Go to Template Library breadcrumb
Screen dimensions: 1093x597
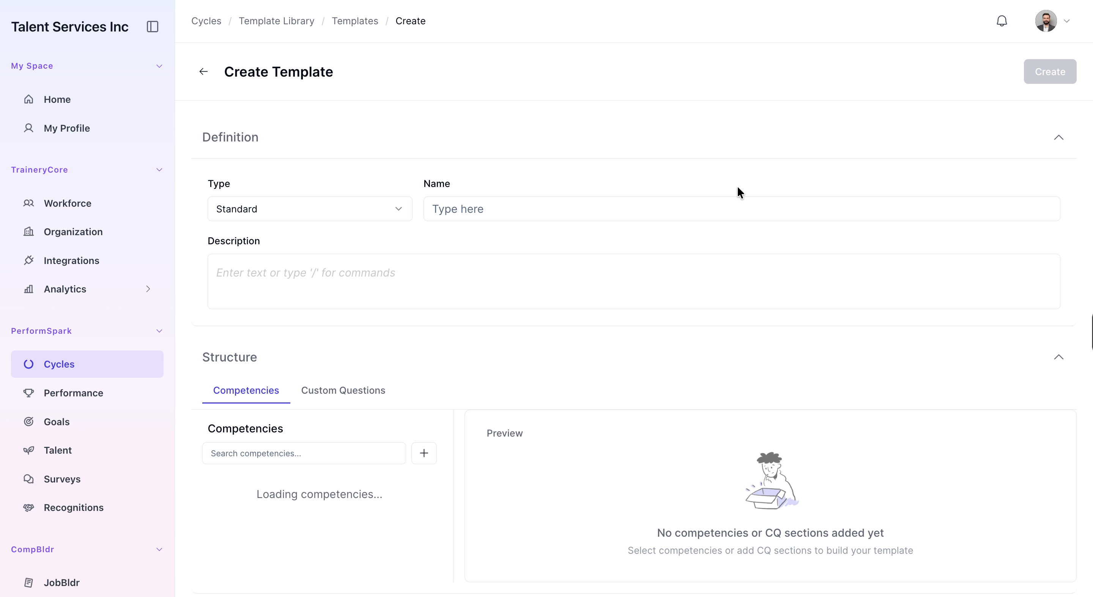coord(276,21)
